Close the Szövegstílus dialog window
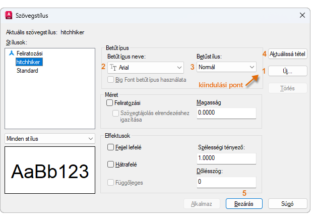The height and width of the screenshot is (220, 313). click(x=301, y=15)
